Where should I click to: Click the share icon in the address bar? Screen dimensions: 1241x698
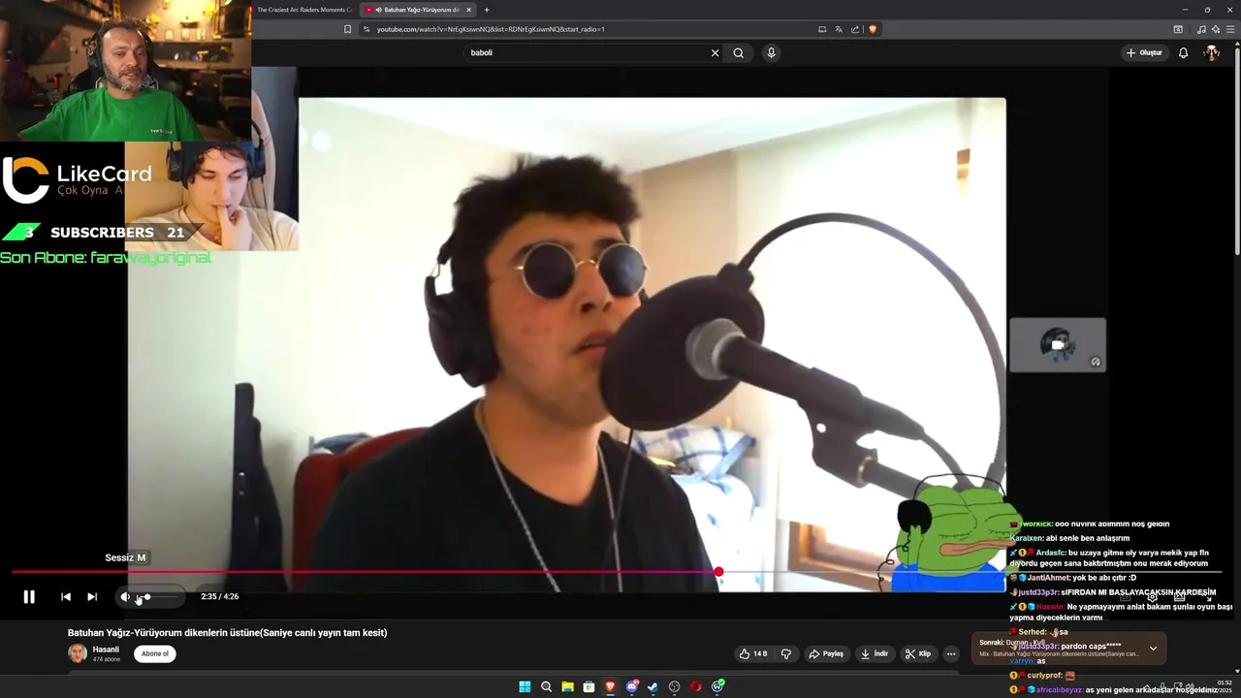(856, 29)
